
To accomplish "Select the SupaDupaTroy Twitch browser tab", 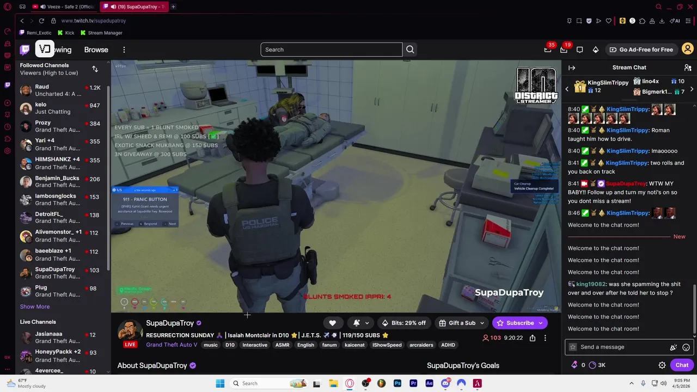I will [x=135, y=7].
